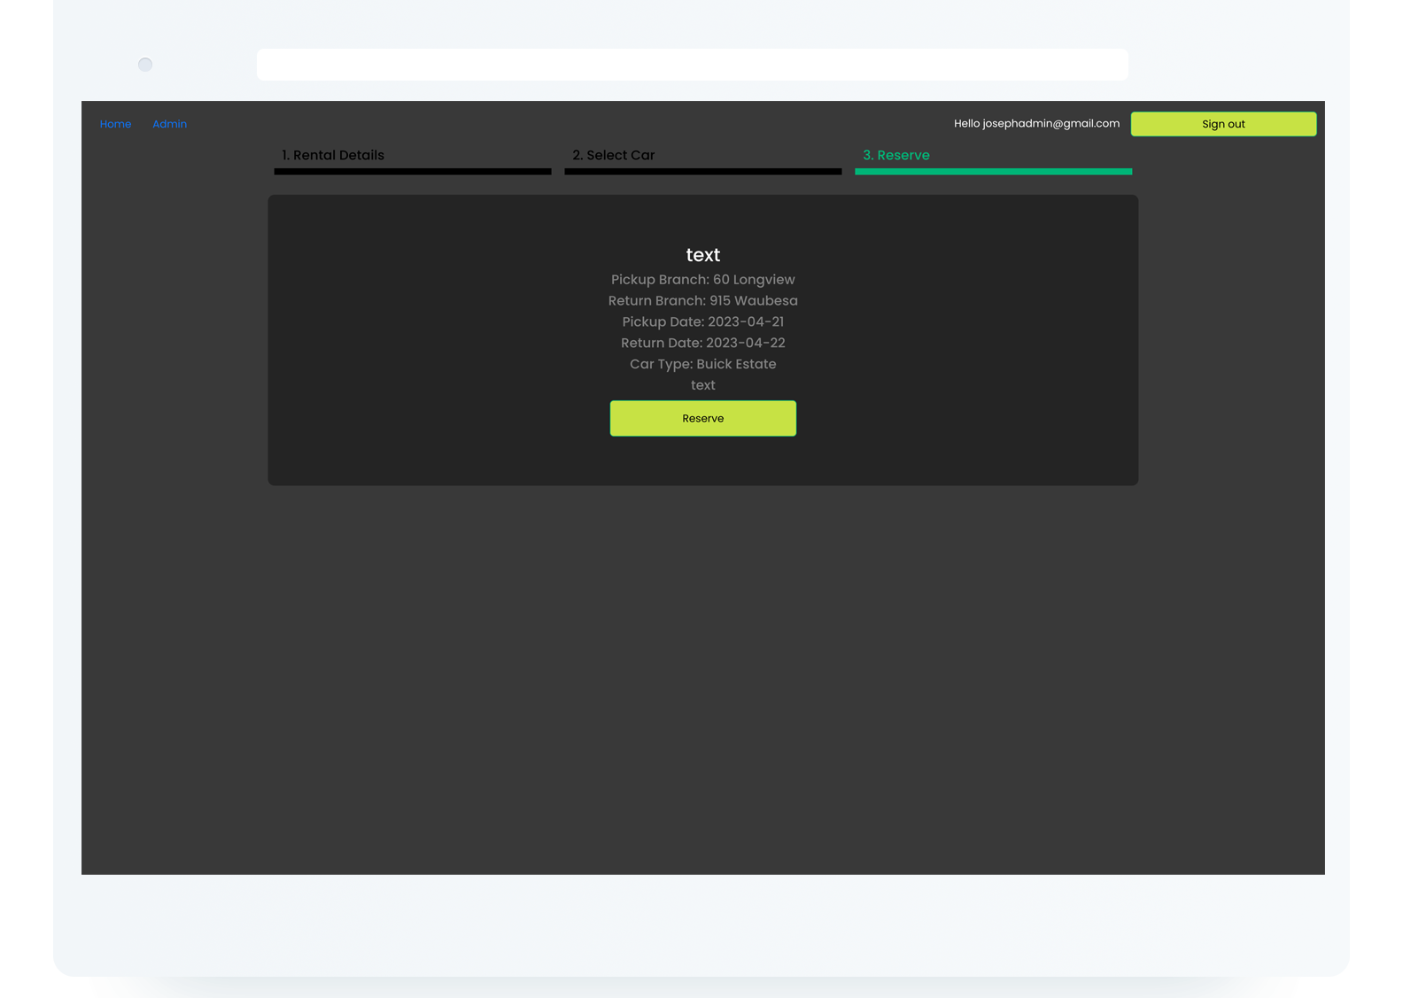Click the green Reserve button

tap(702, 418)
